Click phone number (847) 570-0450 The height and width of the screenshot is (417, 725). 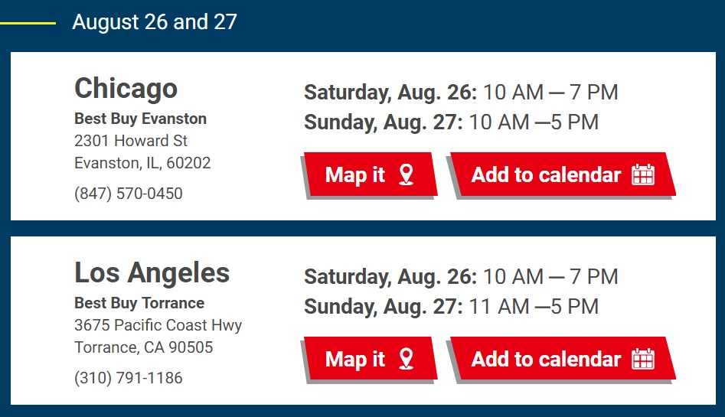(129, 194)
